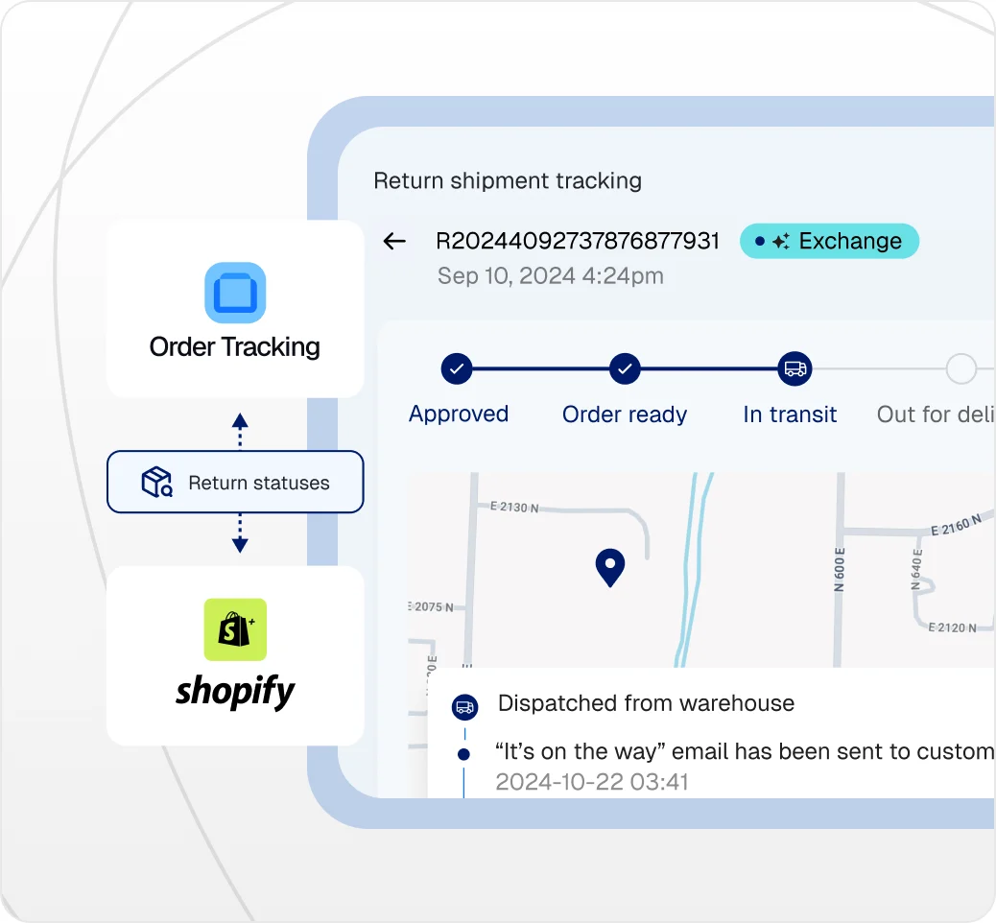Click the up arrow above Return statuses
996x923 pixels.
[x=240, y=430]
